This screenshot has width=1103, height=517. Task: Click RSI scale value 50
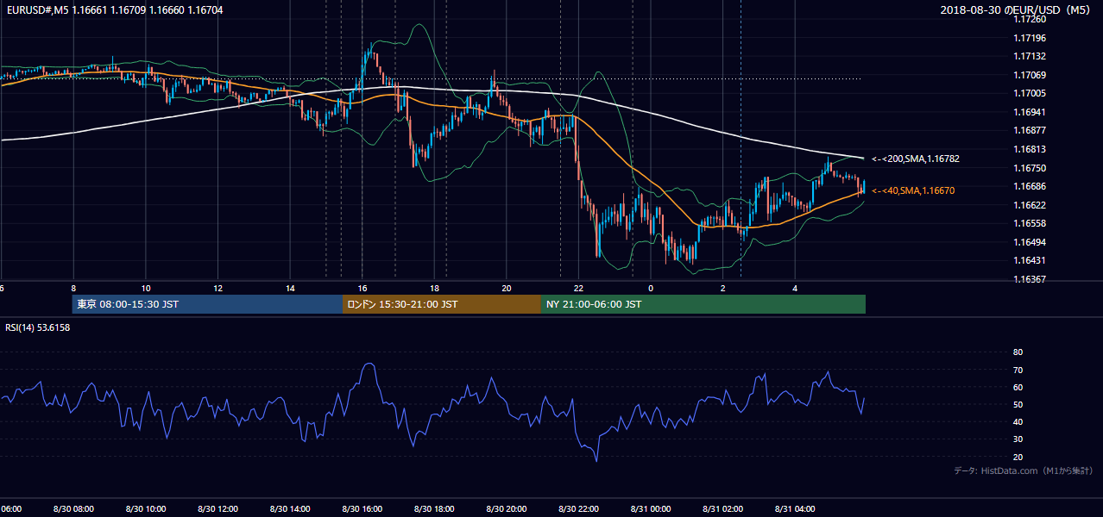1018,404
